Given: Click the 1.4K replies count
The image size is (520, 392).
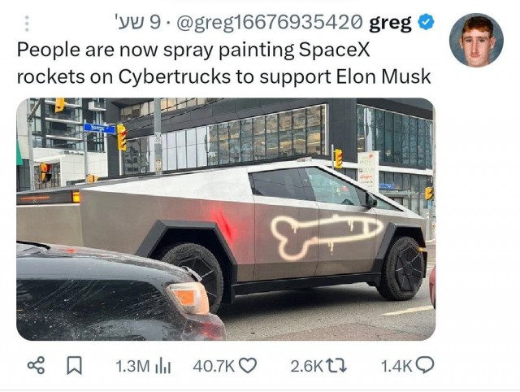Looking at the screenshot, I should click(396, 366).
